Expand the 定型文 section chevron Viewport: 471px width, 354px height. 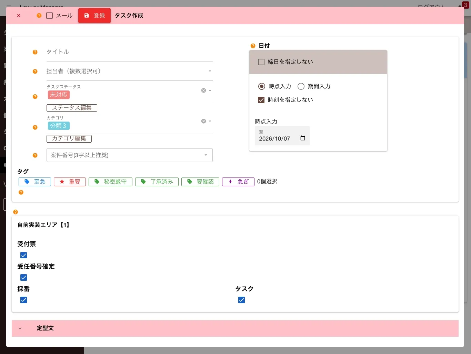[x=20, y=328]
